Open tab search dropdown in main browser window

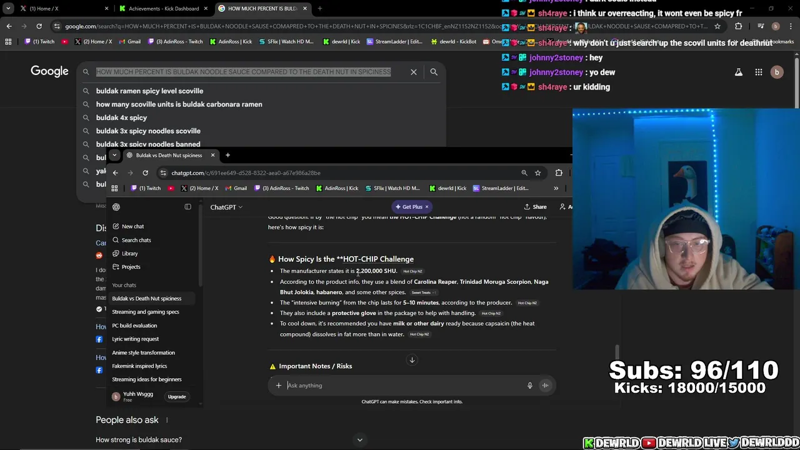[x=8, y=9]
